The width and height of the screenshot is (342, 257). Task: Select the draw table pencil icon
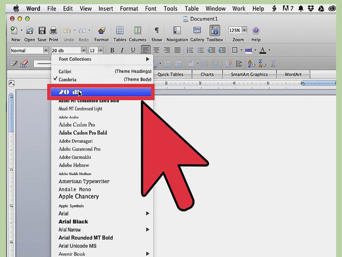coord(14,64)
